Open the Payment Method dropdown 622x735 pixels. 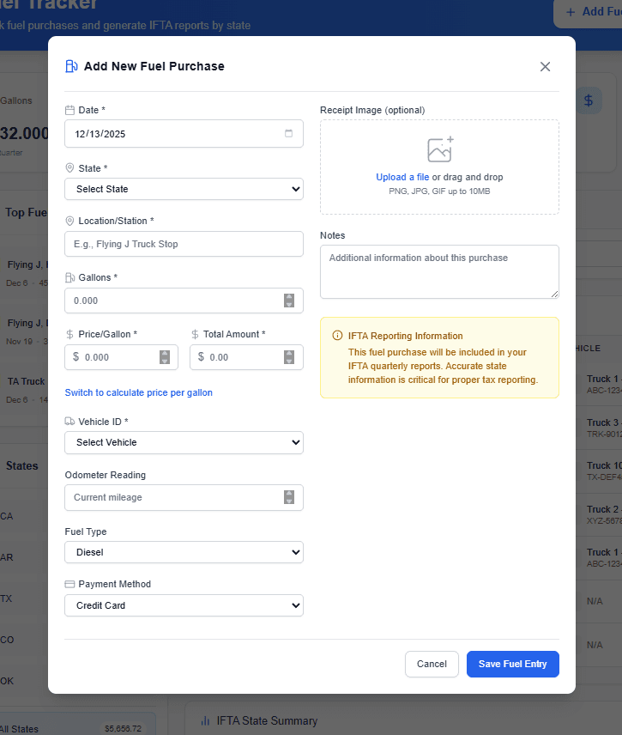184,605
